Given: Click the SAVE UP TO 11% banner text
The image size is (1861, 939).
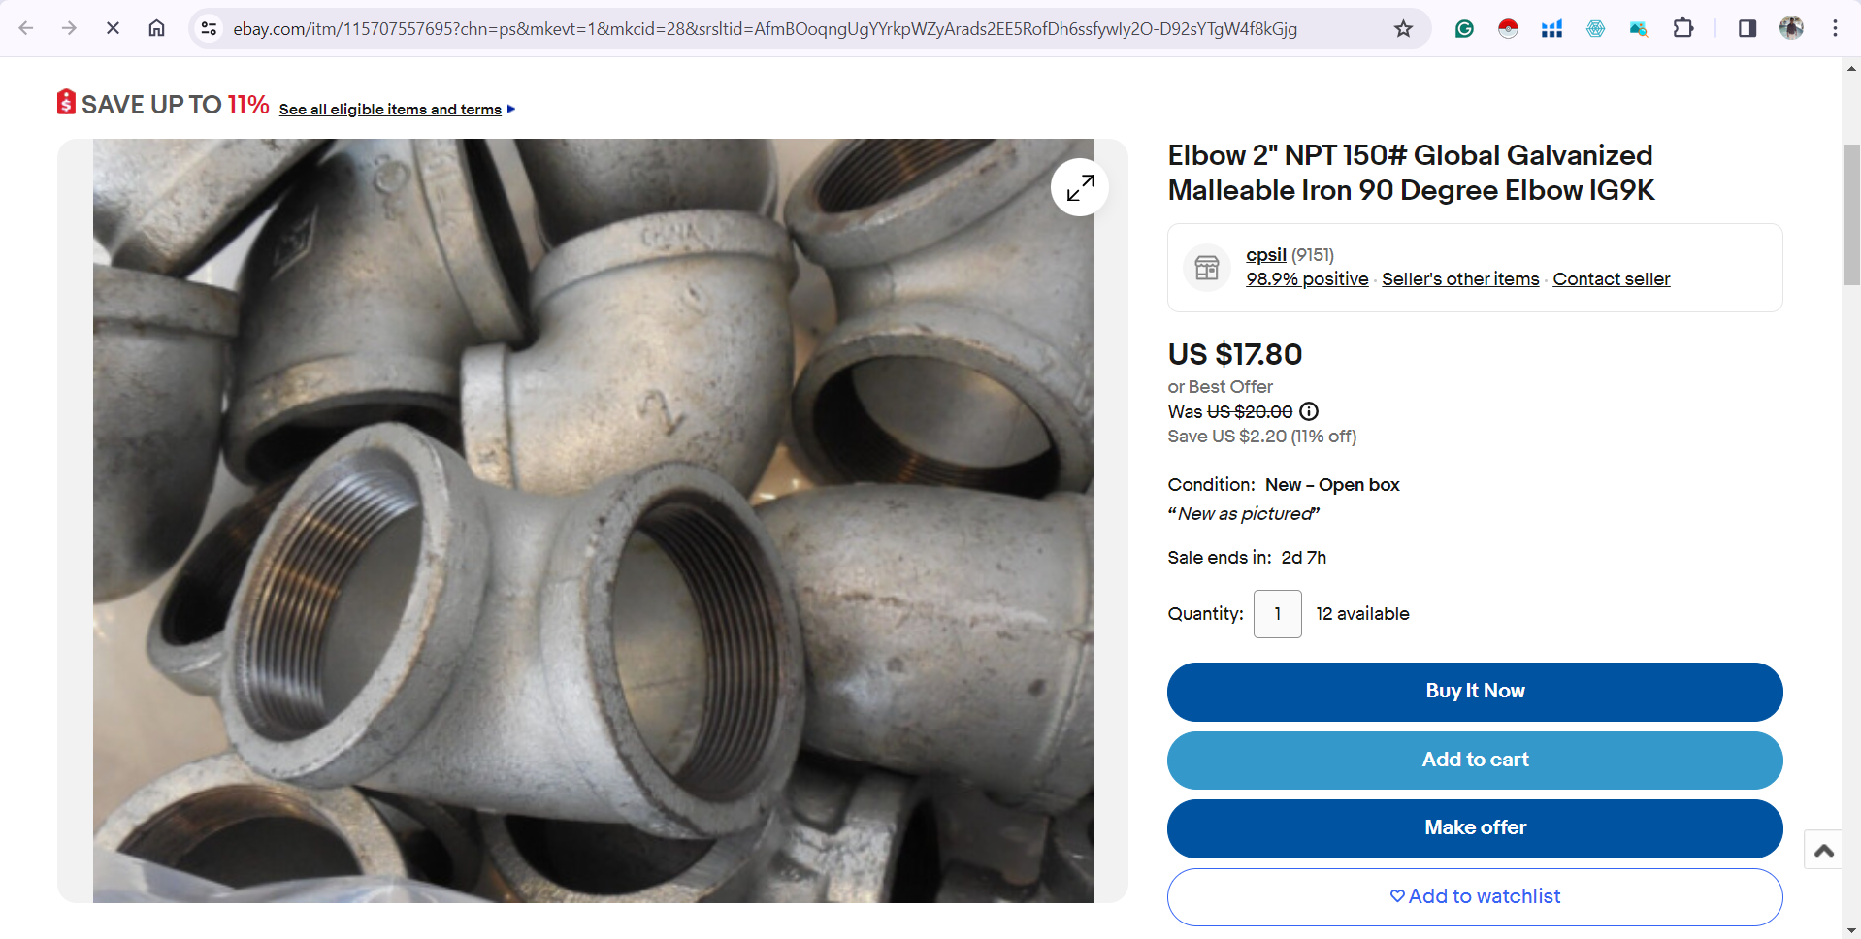Looking at the screenshot, I should pyautogui.click(x=176, y=105).
